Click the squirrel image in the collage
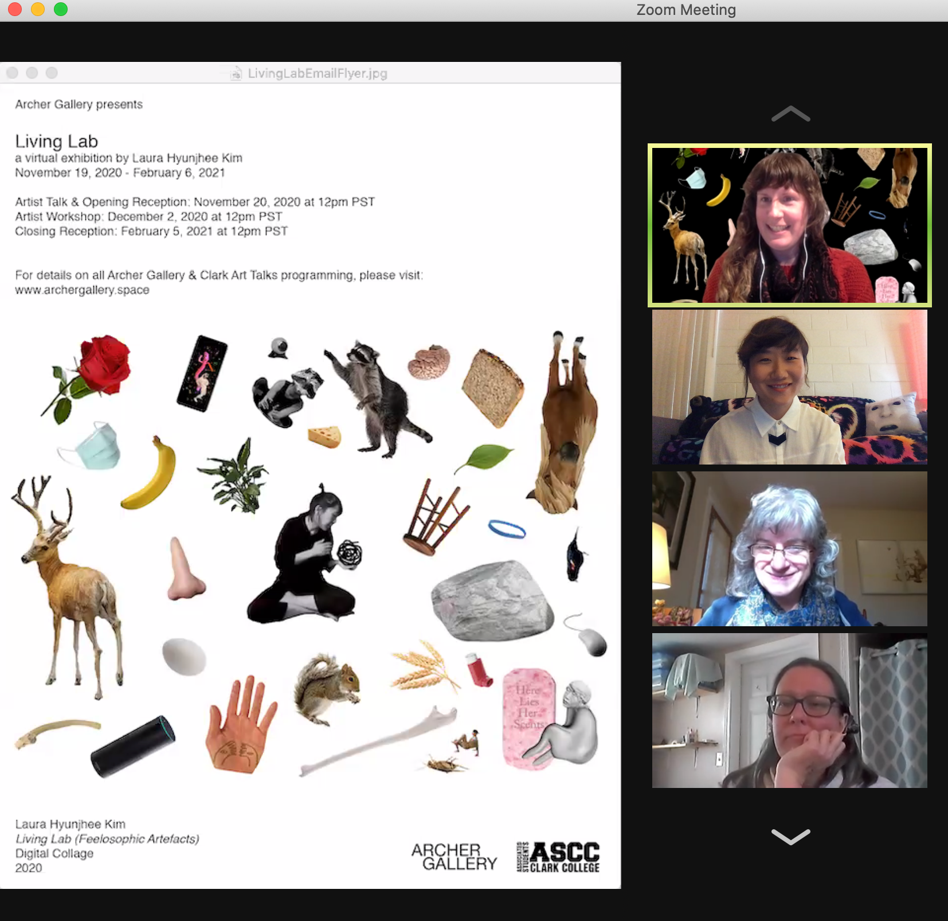The image size is (948, 921). click(327, 690)
